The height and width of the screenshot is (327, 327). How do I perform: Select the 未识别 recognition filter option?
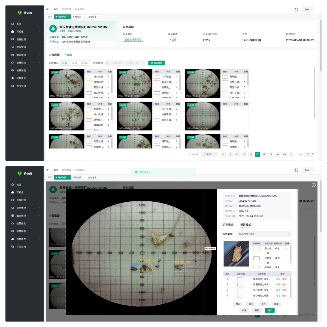84,63
